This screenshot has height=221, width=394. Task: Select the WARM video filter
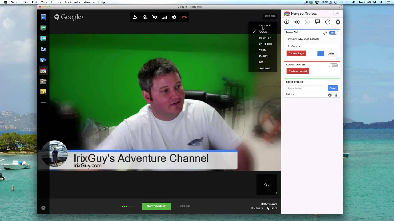click(x=262, y=50)
